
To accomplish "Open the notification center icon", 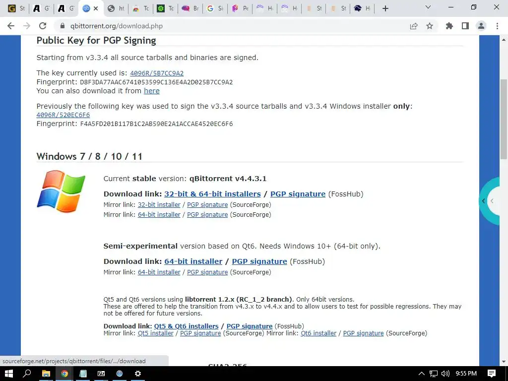I will point(492,374).
